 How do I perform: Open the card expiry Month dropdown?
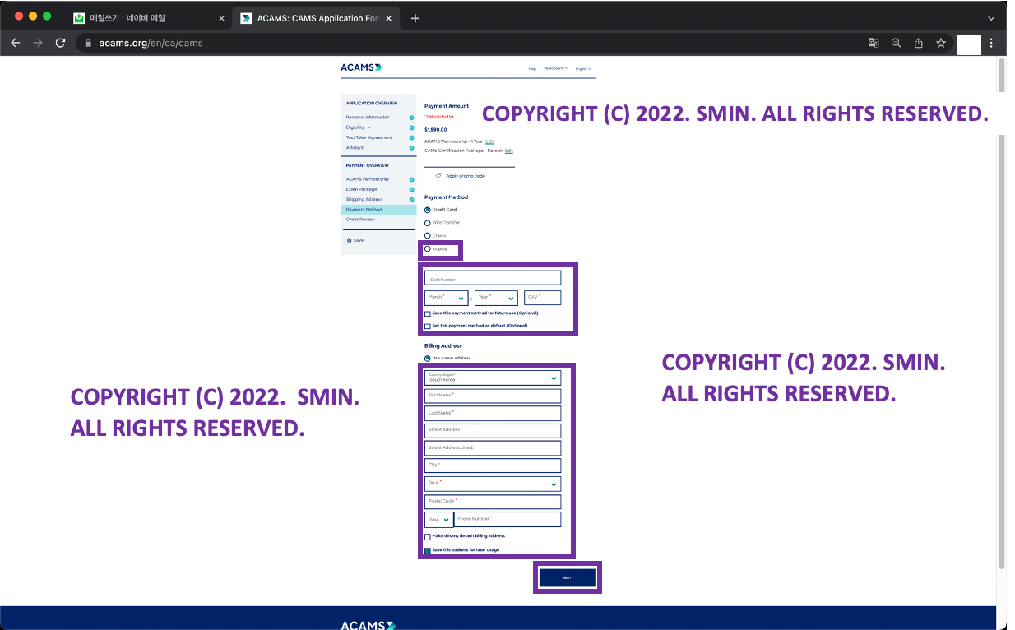click(447, 298)
